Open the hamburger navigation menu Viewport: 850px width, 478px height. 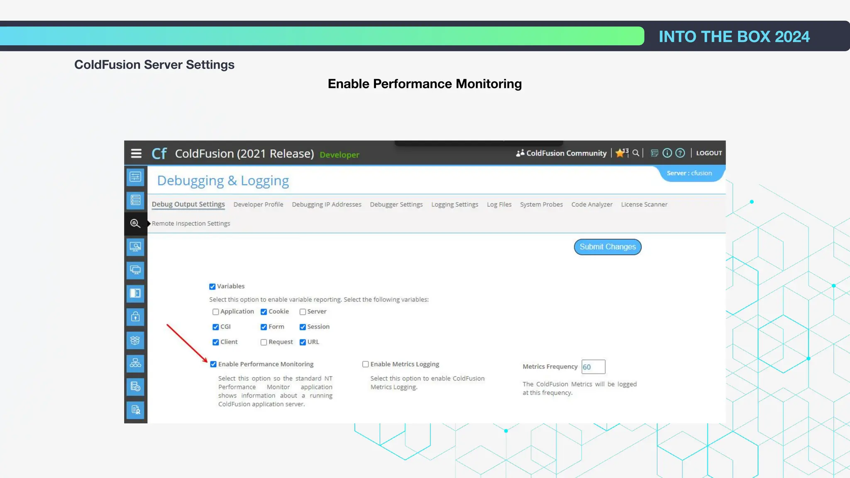point(136,154)
